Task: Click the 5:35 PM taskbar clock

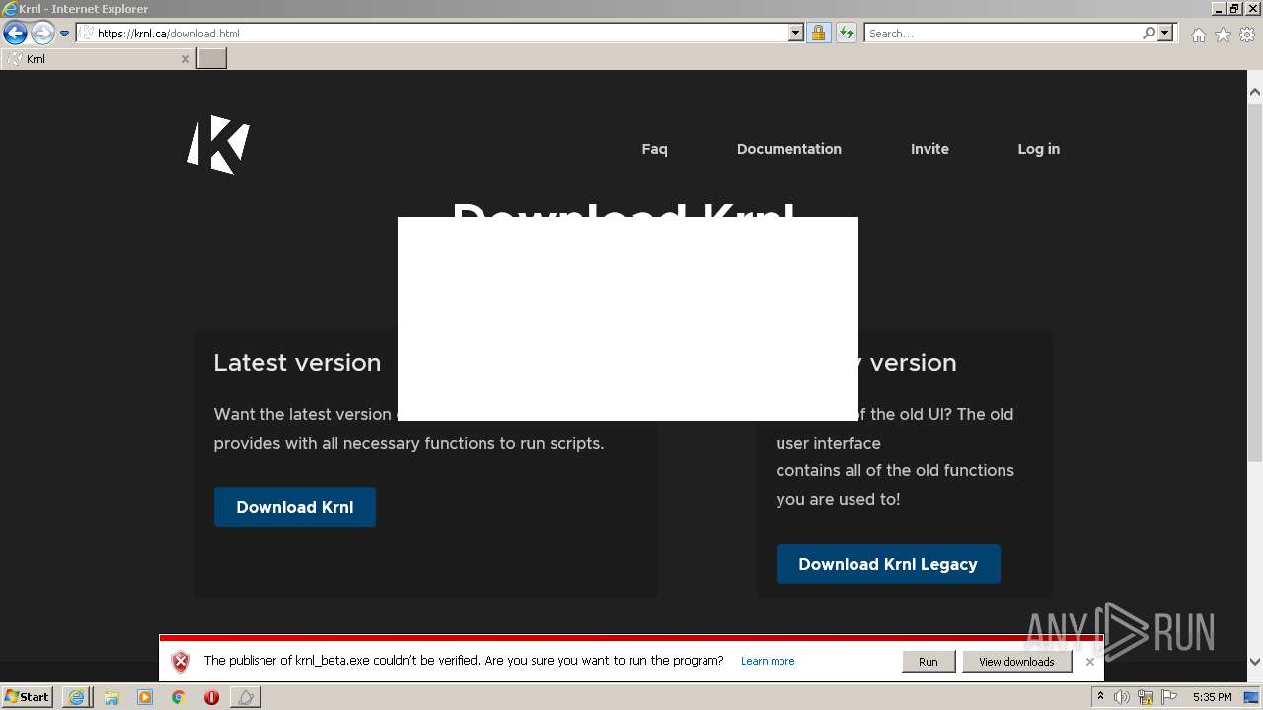Action: tap(1212, 697)
